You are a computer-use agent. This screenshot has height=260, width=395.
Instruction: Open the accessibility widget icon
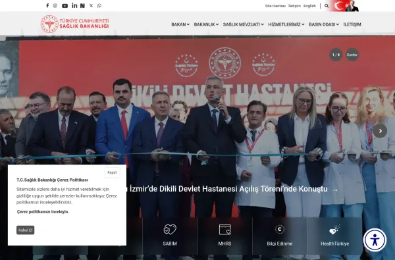coord(375,240)
